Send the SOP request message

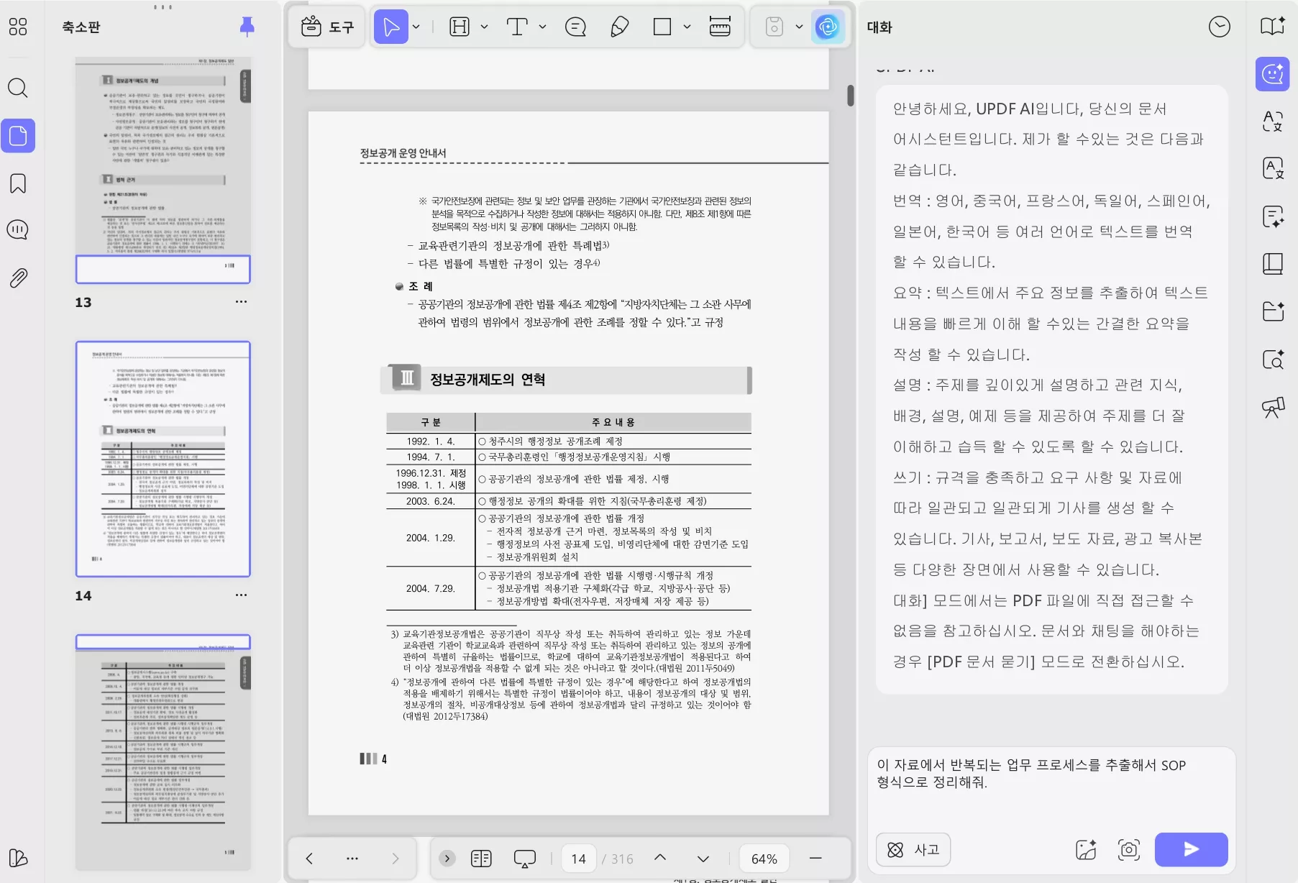(1191, 849)
